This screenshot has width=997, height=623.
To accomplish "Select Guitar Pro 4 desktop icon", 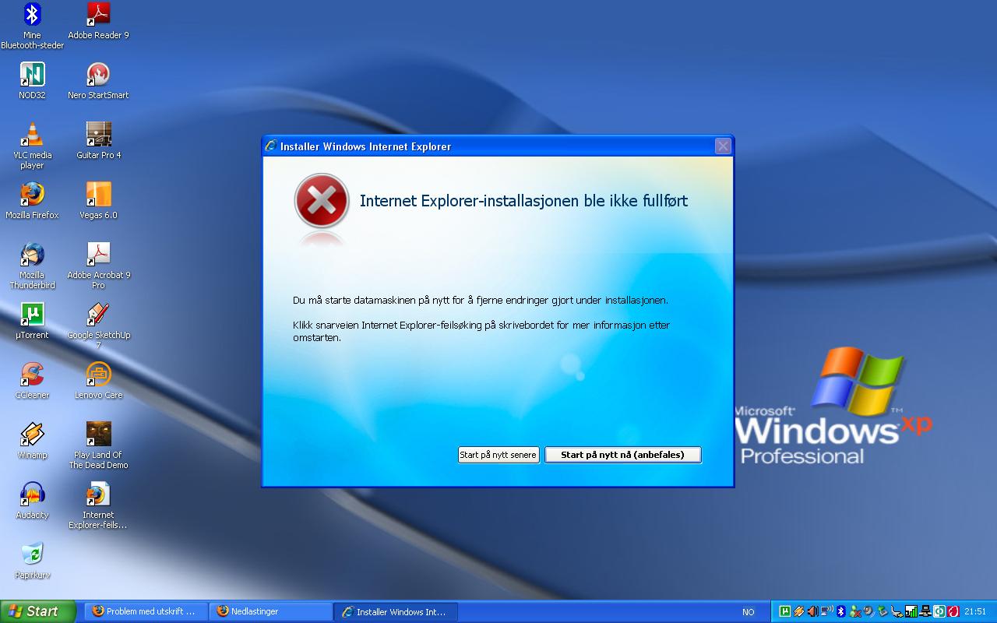I will tap(98, 141).
